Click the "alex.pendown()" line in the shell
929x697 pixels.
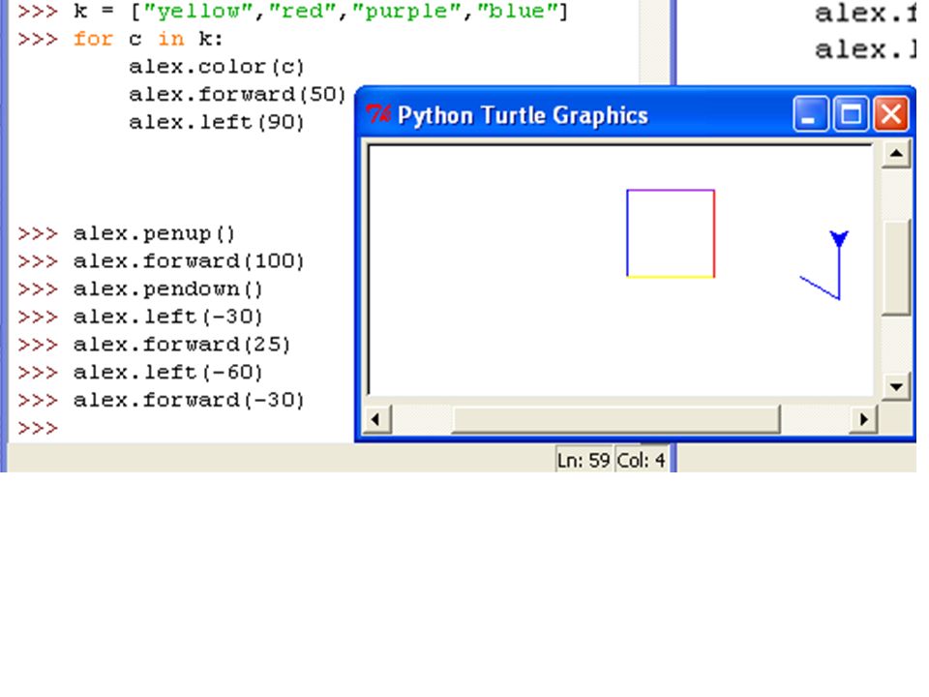point(167,288)
